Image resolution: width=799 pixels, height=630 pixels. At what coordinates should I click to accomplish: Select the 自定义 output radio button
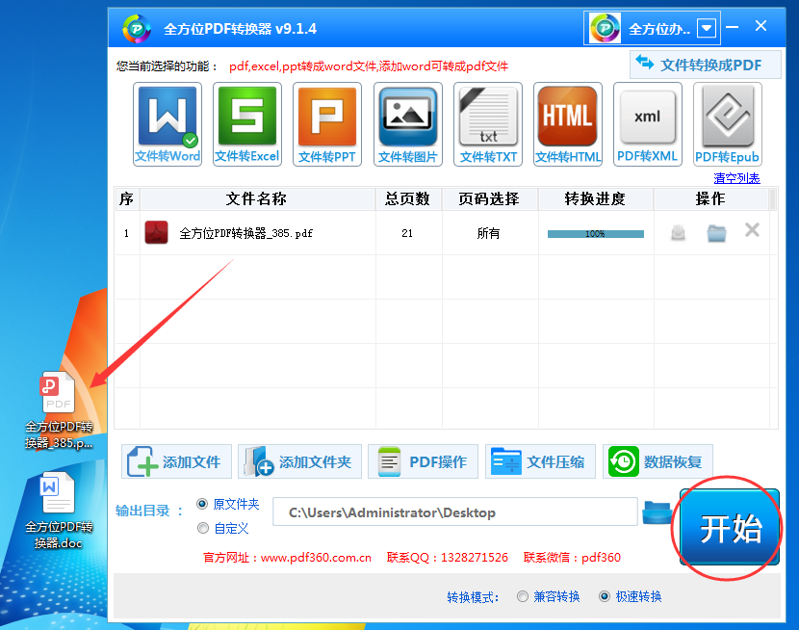(203, 528)
